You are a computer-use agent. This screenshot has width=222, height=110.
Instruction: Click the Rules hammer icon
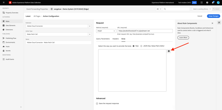(x=4, y=21)
